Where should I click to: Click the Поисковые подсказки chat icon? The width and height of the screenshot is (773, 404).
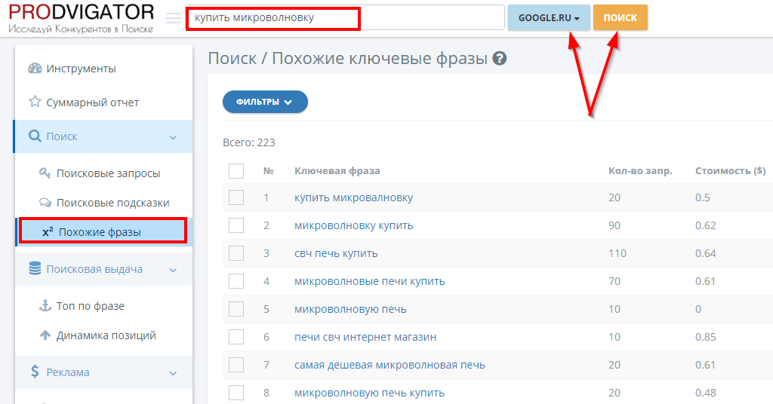[45, 202]
